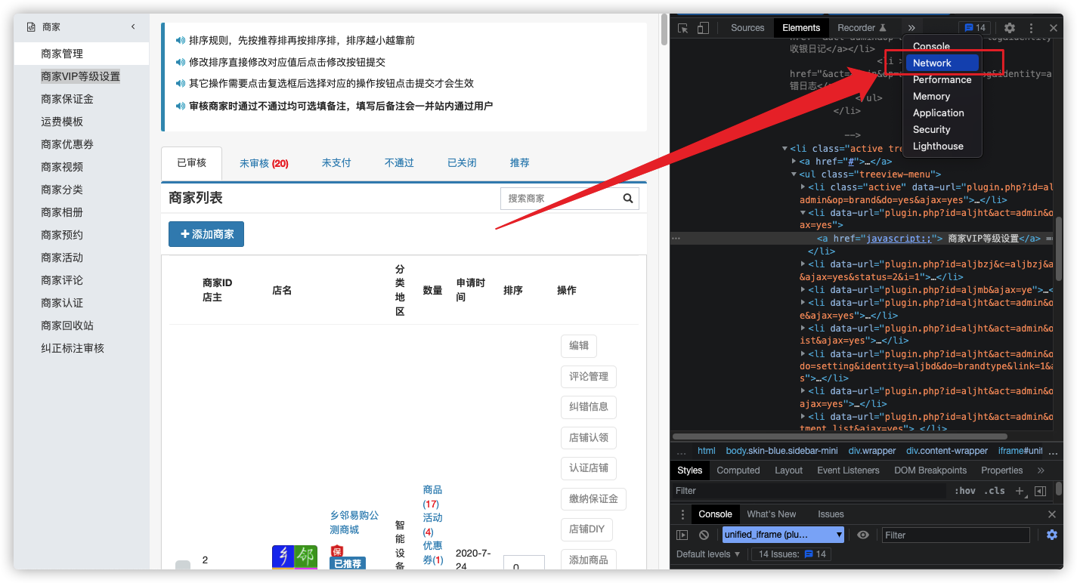Screen dimensions: 1077x583
Task: Open the Default levels dropdown
Action: (x=708, y=554)
